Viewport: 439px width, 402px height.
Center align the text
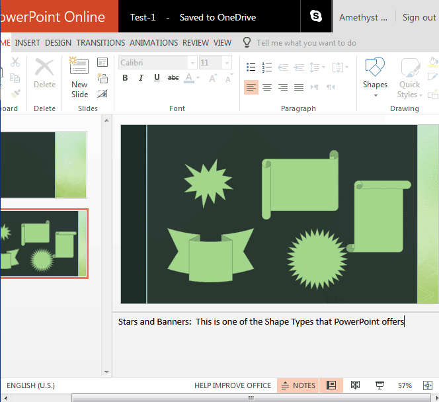(x=267, y=87)
